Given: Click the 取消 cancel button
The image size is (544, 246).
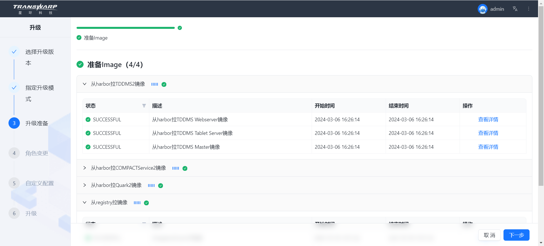Looking at the screenshot, I should 489,235.
